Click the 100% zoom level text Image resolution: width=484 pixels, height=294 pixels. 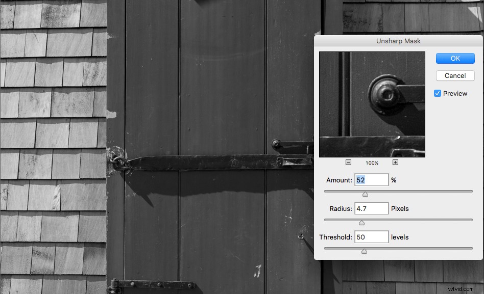coord(372,163)
